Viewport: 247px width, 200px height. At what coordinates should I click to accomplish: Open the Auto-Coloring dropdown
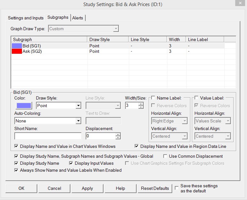point(78,121)
